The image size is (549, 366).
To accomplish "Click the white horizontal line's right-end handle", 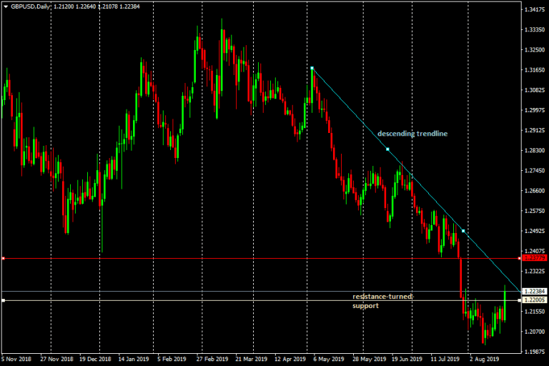I will [x=518, y=300].
